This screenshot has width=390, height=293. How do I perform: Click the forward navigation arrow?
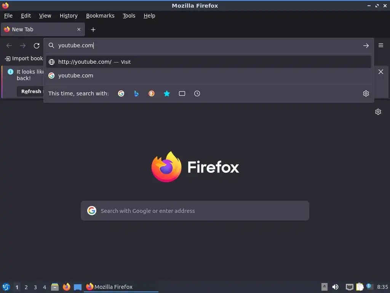coord(23,46)
